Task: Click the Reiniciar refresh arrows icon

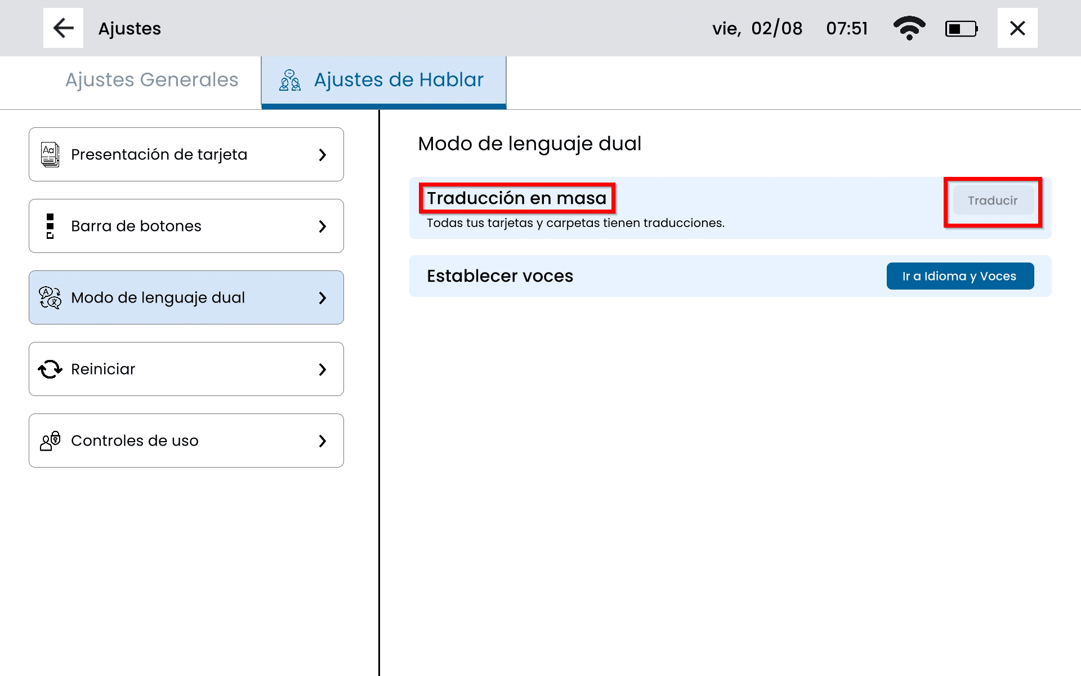Action: click(50, 369)
